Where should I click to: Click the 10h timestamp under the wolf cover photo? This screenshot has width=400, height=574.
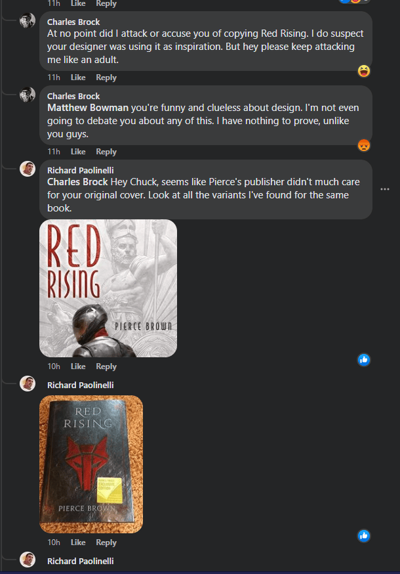(54, 542)
